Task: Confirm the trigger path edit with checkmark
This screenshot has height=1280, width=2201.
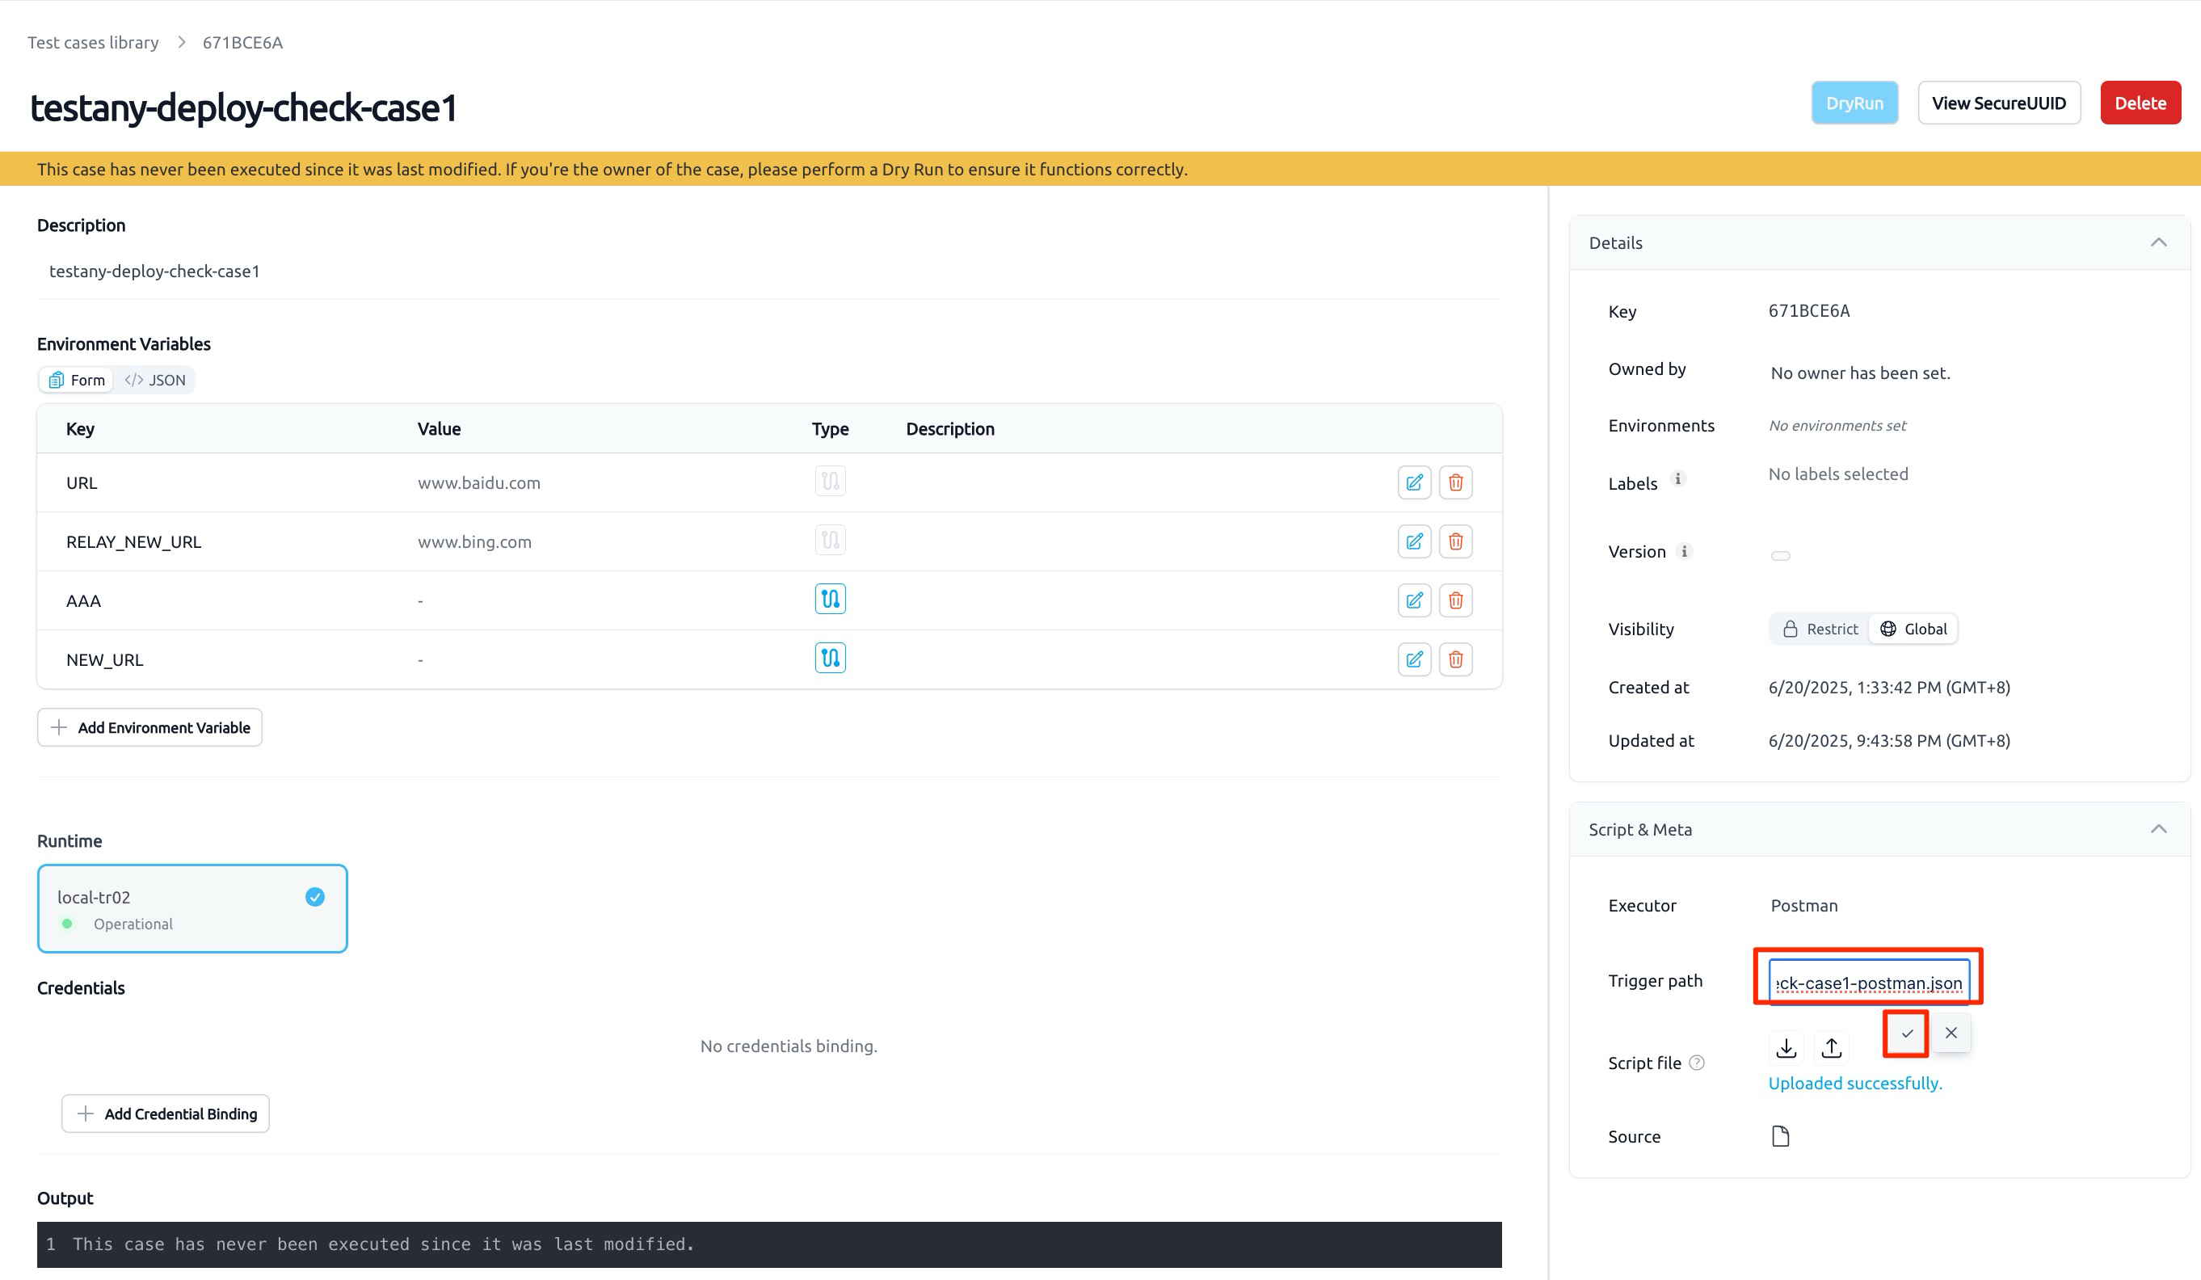Action: (1907, 1034)
